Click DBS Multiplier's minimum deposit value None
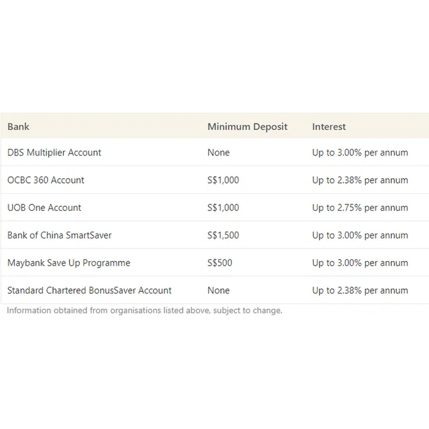 219,153
